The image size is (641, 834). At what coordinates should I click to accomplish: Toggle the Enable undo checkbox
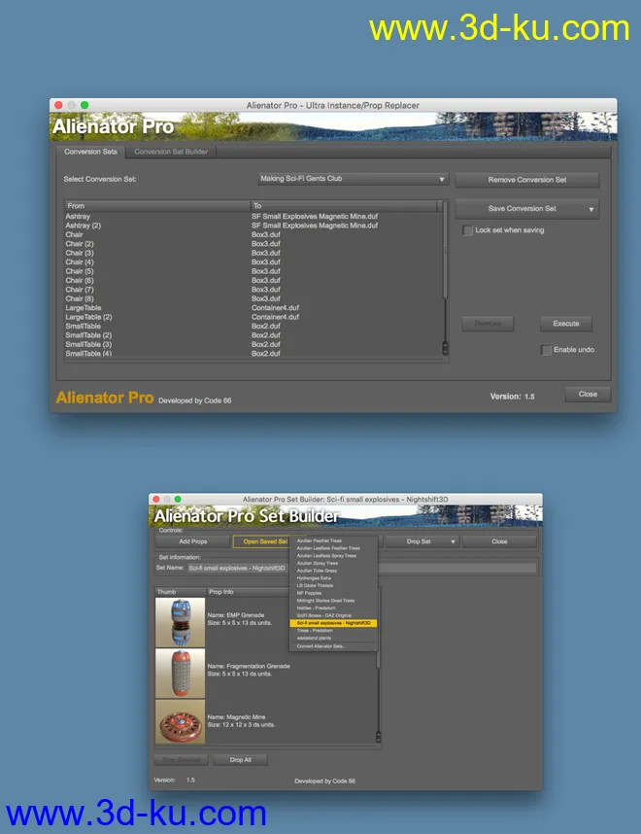click(x=546, y=350)
